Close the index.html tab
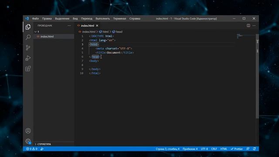The height and width of the screenshot is (157, 279). [x=97, y=26]
